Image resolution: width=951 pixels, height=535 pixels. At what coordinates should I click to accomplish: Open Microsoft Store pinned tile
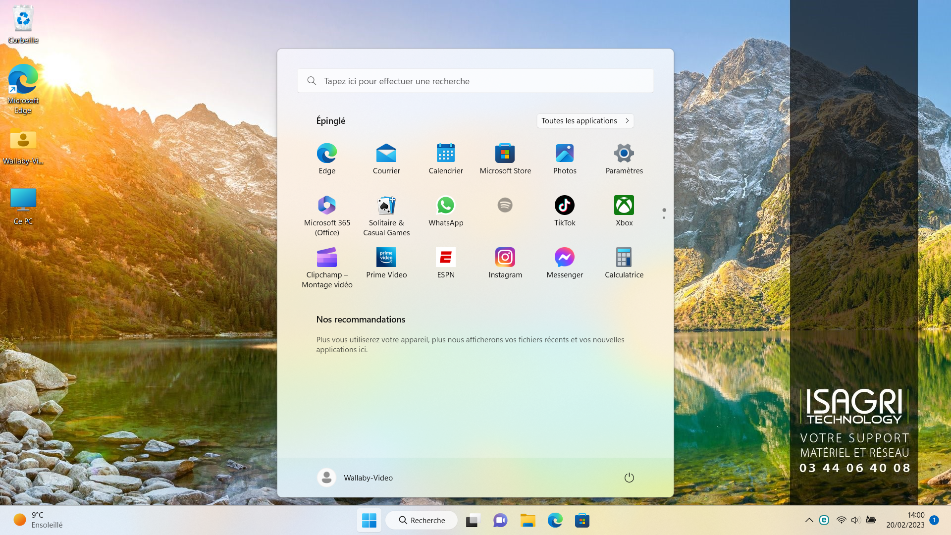(505, 159)
